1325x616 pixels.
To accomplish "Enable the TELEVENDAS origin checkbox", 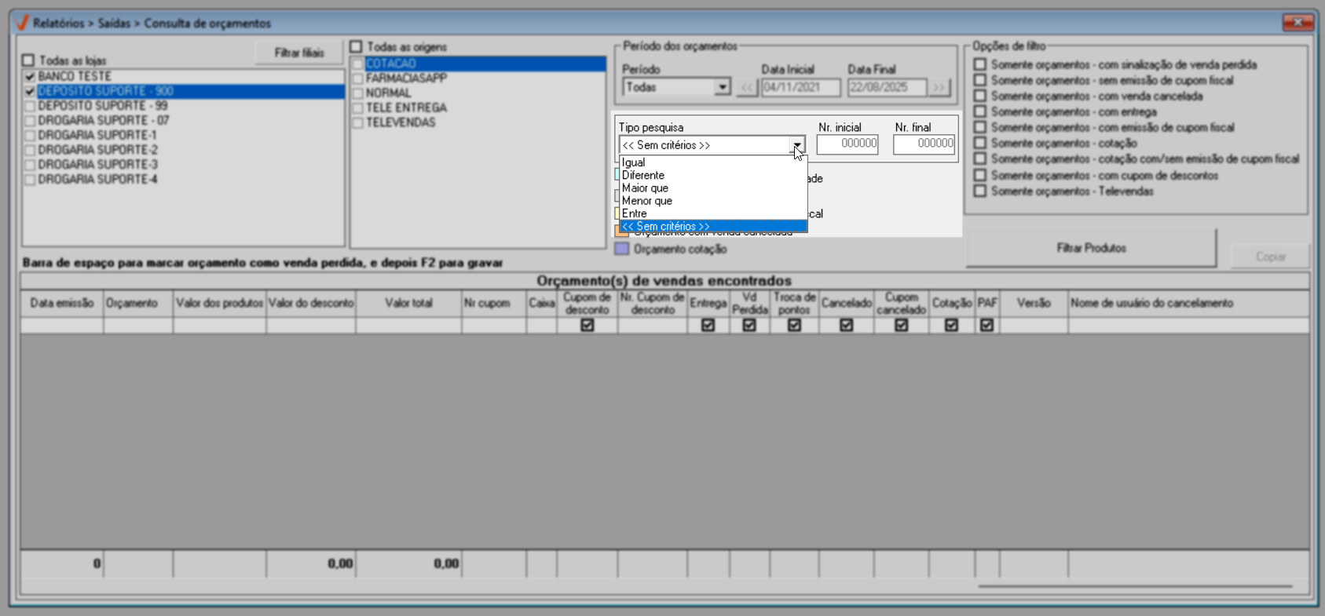I will [358, 123].
